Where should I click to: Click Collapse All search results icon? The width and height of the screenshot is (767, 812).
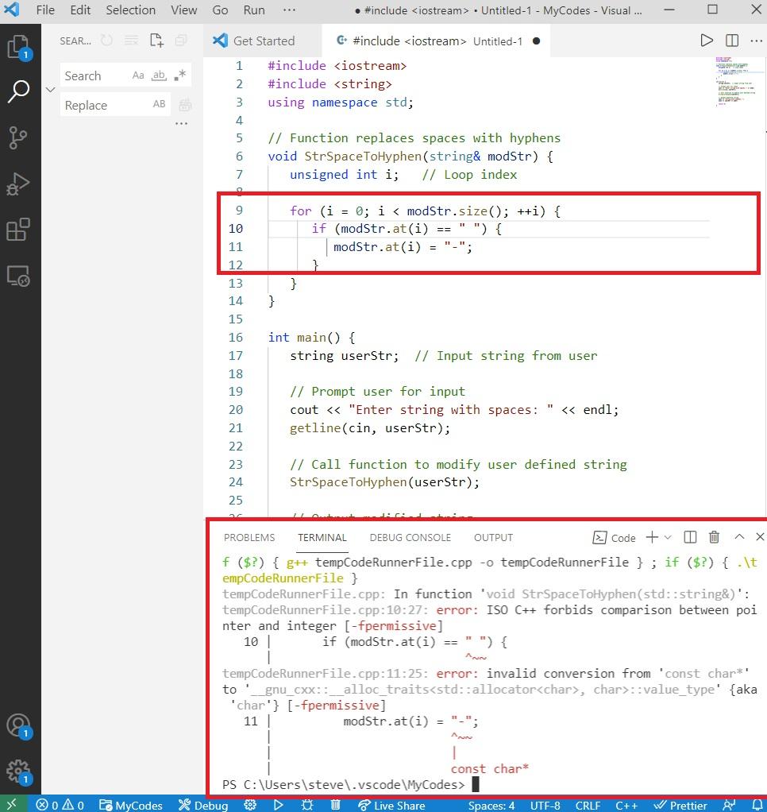[180, 41]
